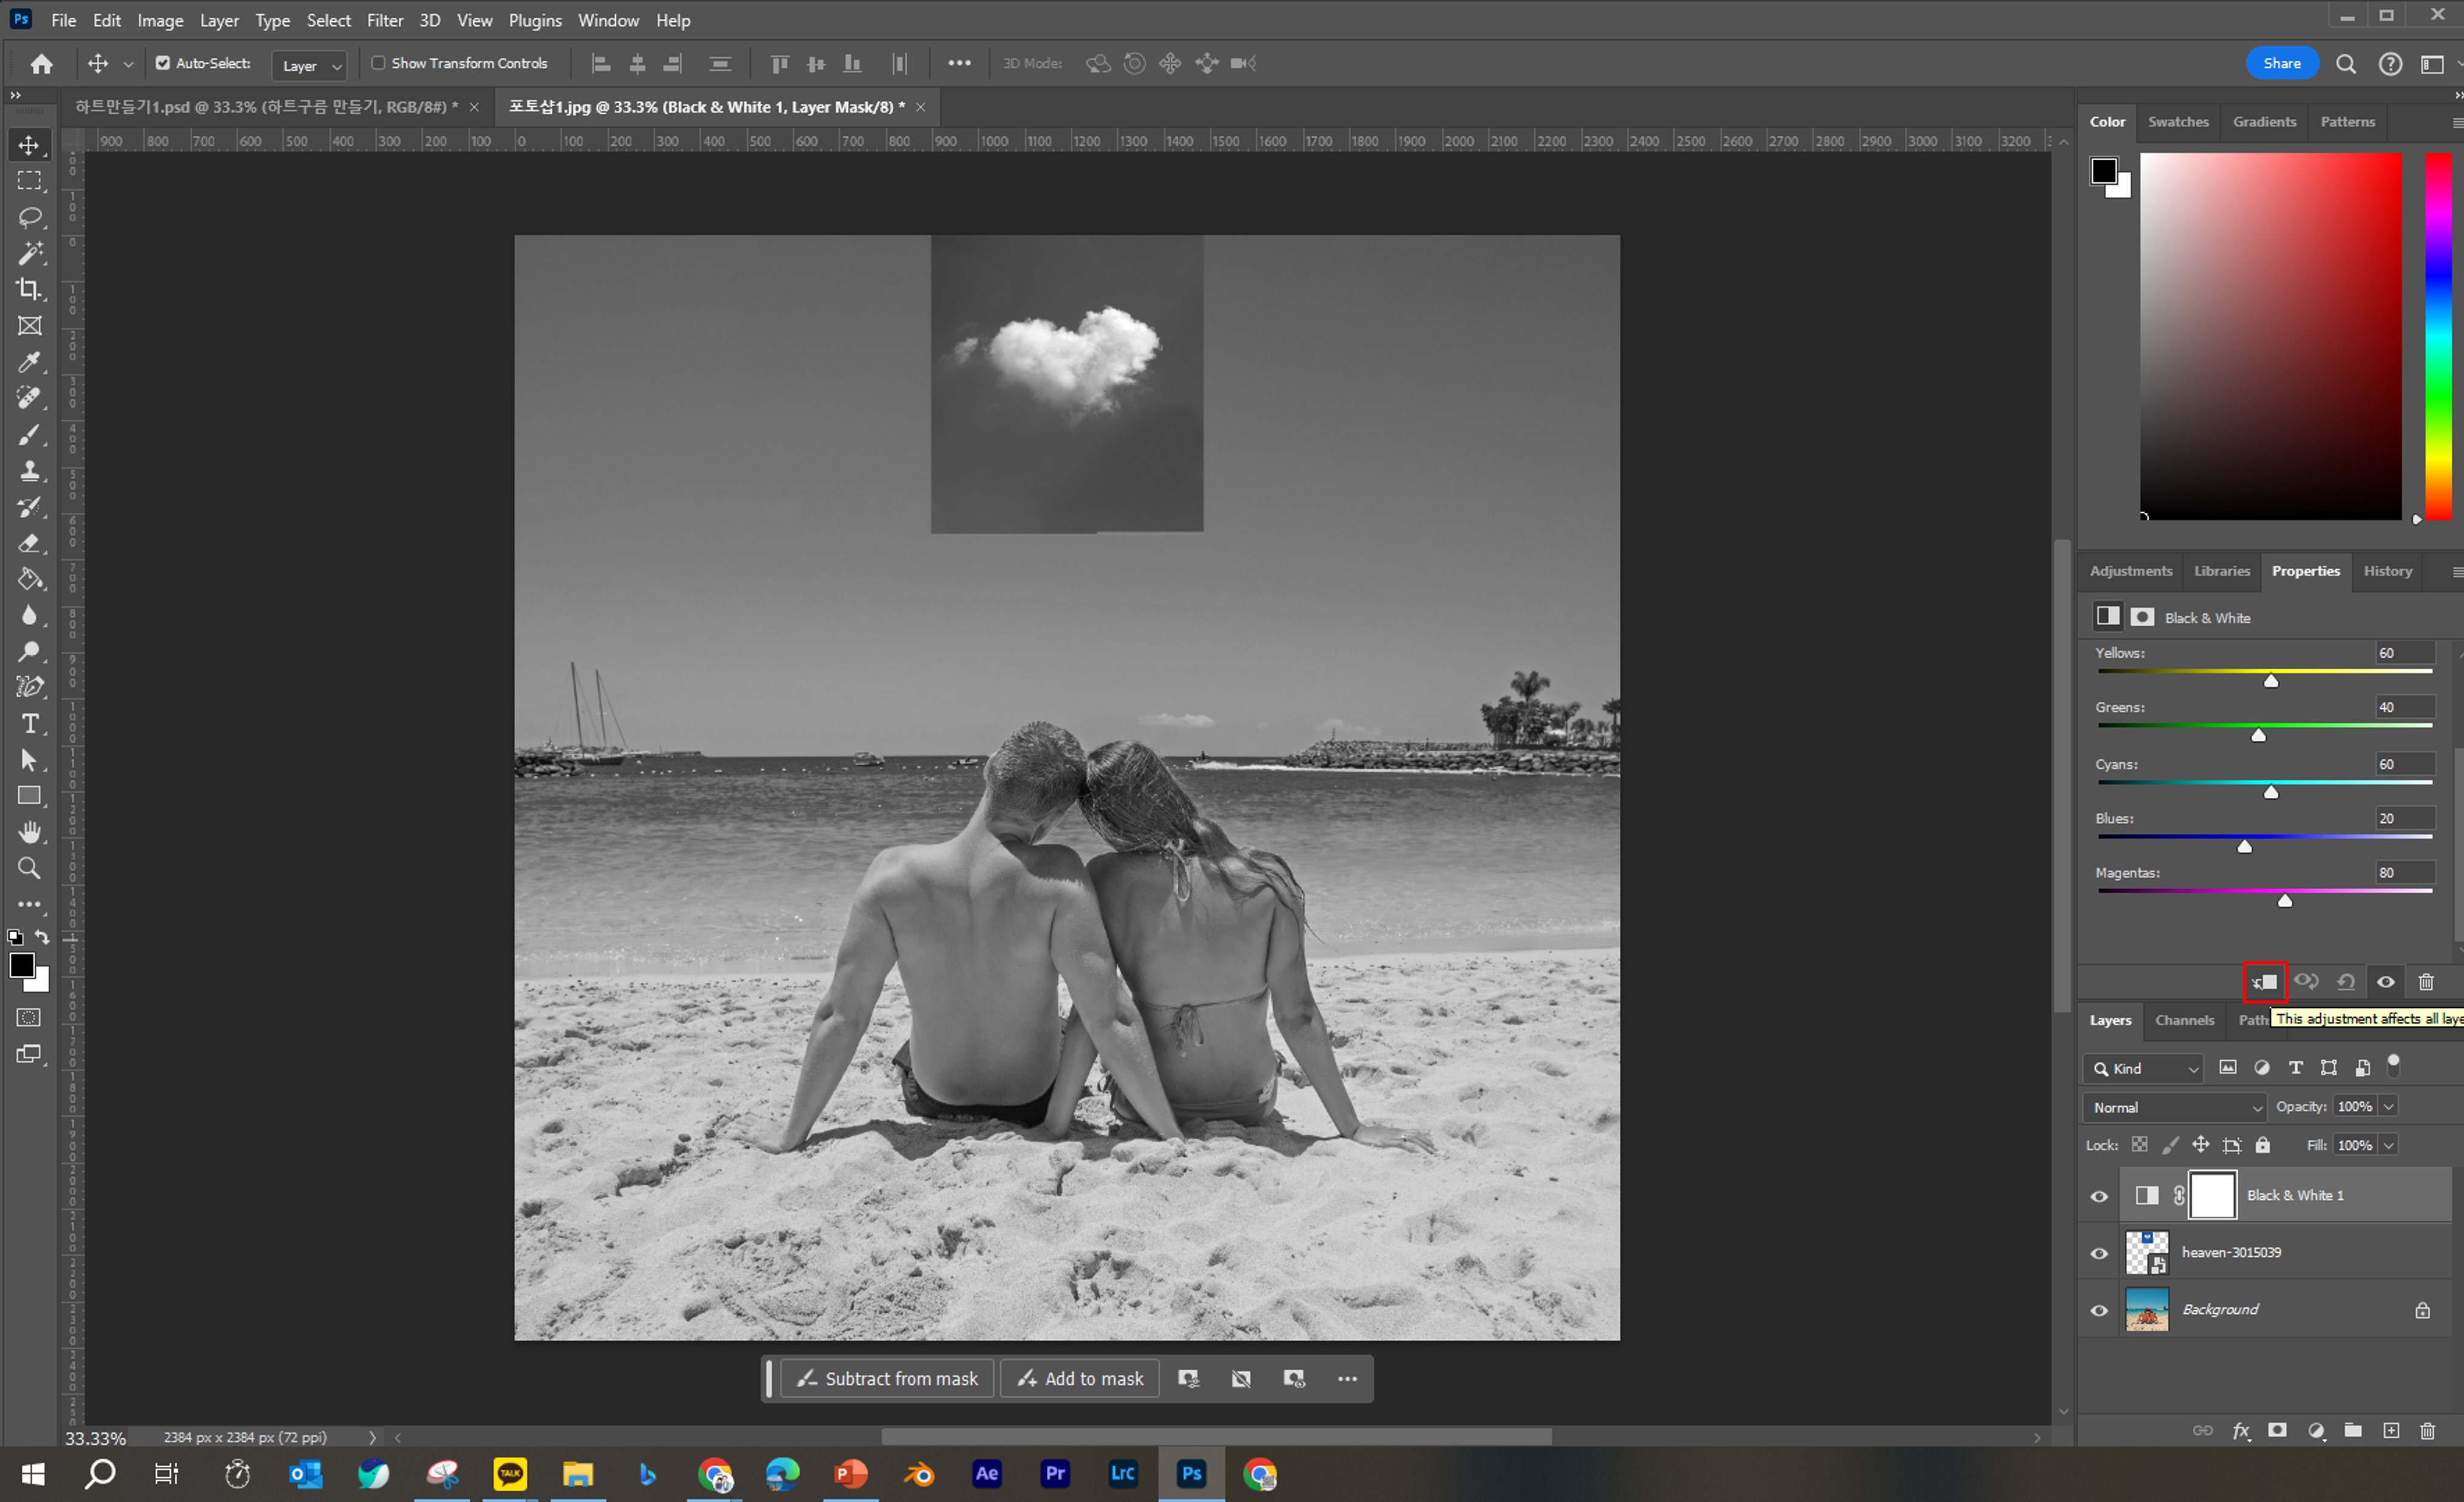This screenshot has width=2464, height=1502.
Task: Open the Normal blend mode dropdown
Action: point(2174,1107)
